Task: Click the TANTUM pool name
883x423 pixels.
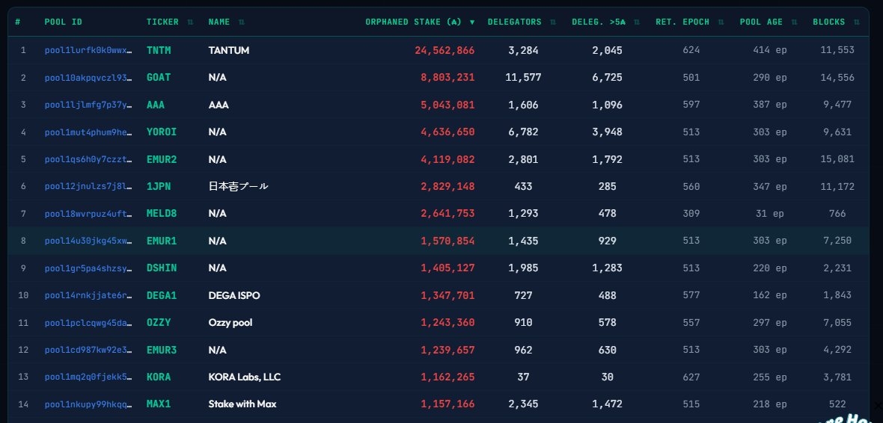Action: [x=229, y=50]
